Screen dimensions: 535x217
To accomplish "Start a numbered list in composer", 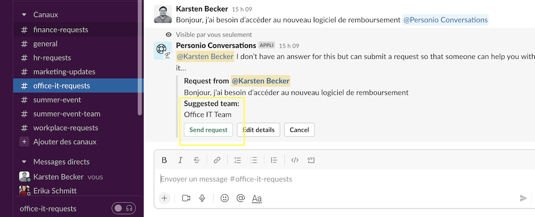I will coord(237,160).
